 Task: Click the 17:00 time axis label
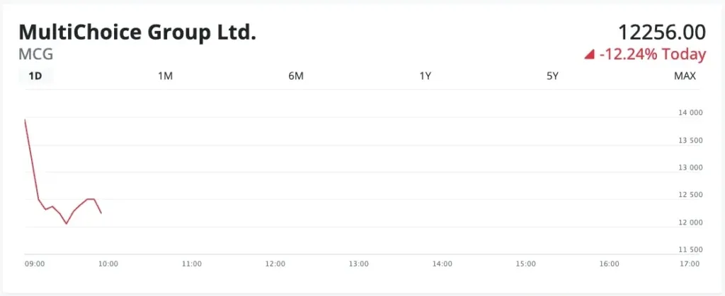(x=690, y=264)
